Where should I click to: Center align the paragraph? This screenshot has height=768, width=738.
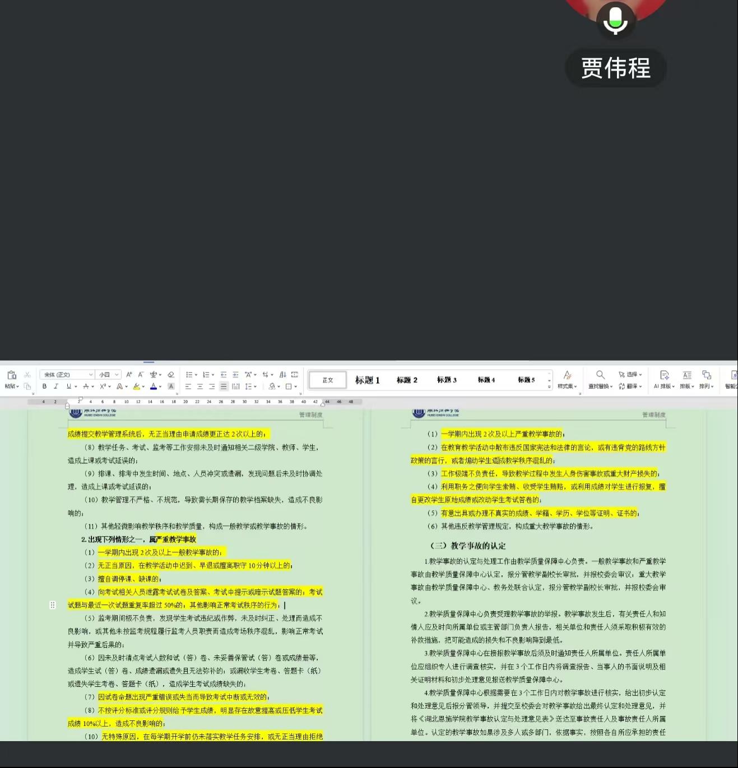(x=200, y=387)
